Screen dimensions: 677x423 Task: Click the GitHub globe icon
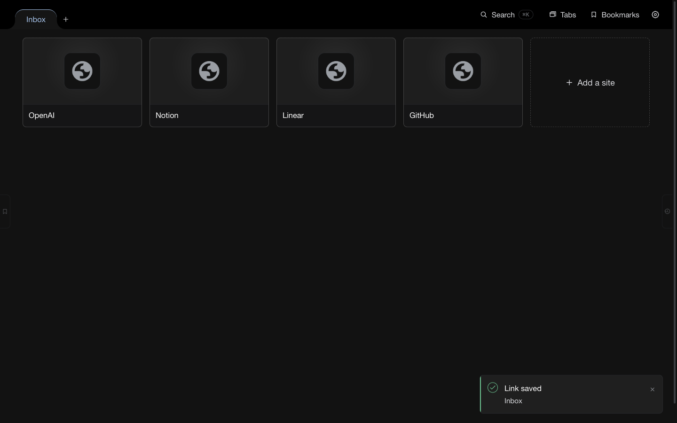(x=463, y=71)
